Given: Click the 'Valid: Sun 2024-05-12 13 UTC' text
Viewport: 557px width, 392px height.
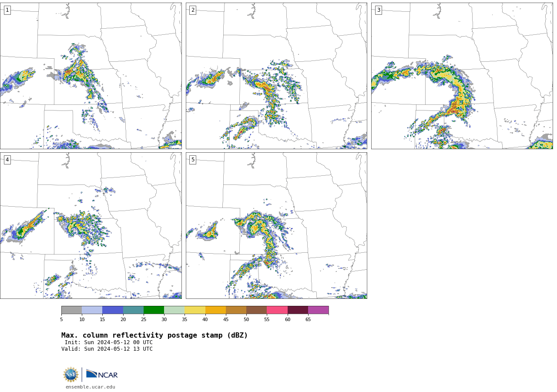Looking at the screenshot, I should [x=107, y=349].
